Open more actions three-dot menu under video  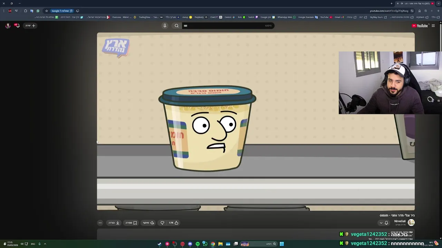pyautogui.click(x=100, y=223)
